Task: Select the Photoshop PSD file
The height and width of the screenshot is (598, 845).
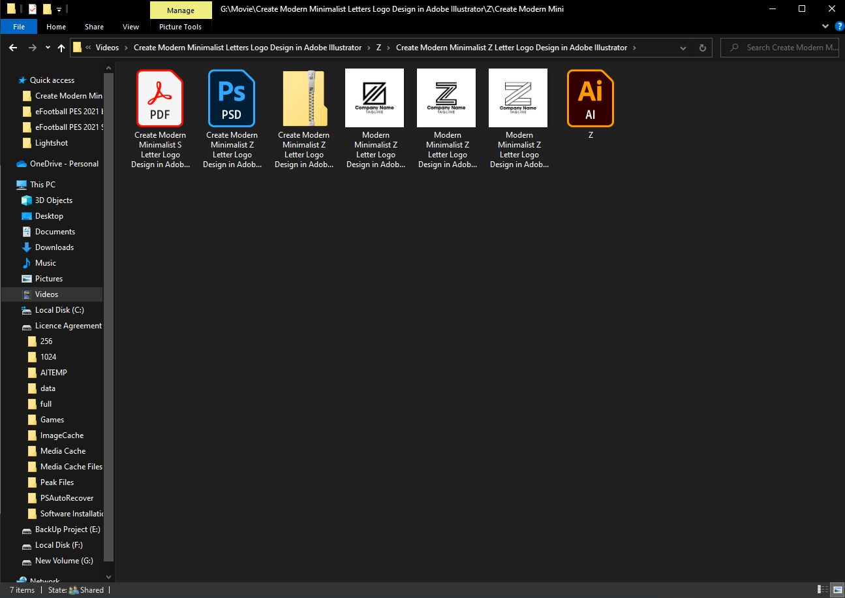Action: 232,119
